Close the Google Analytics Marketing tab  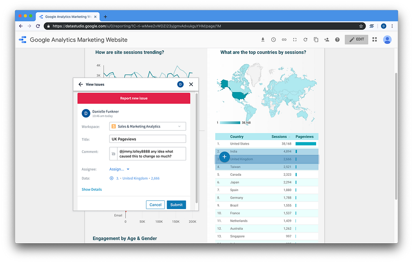(95, 17)
